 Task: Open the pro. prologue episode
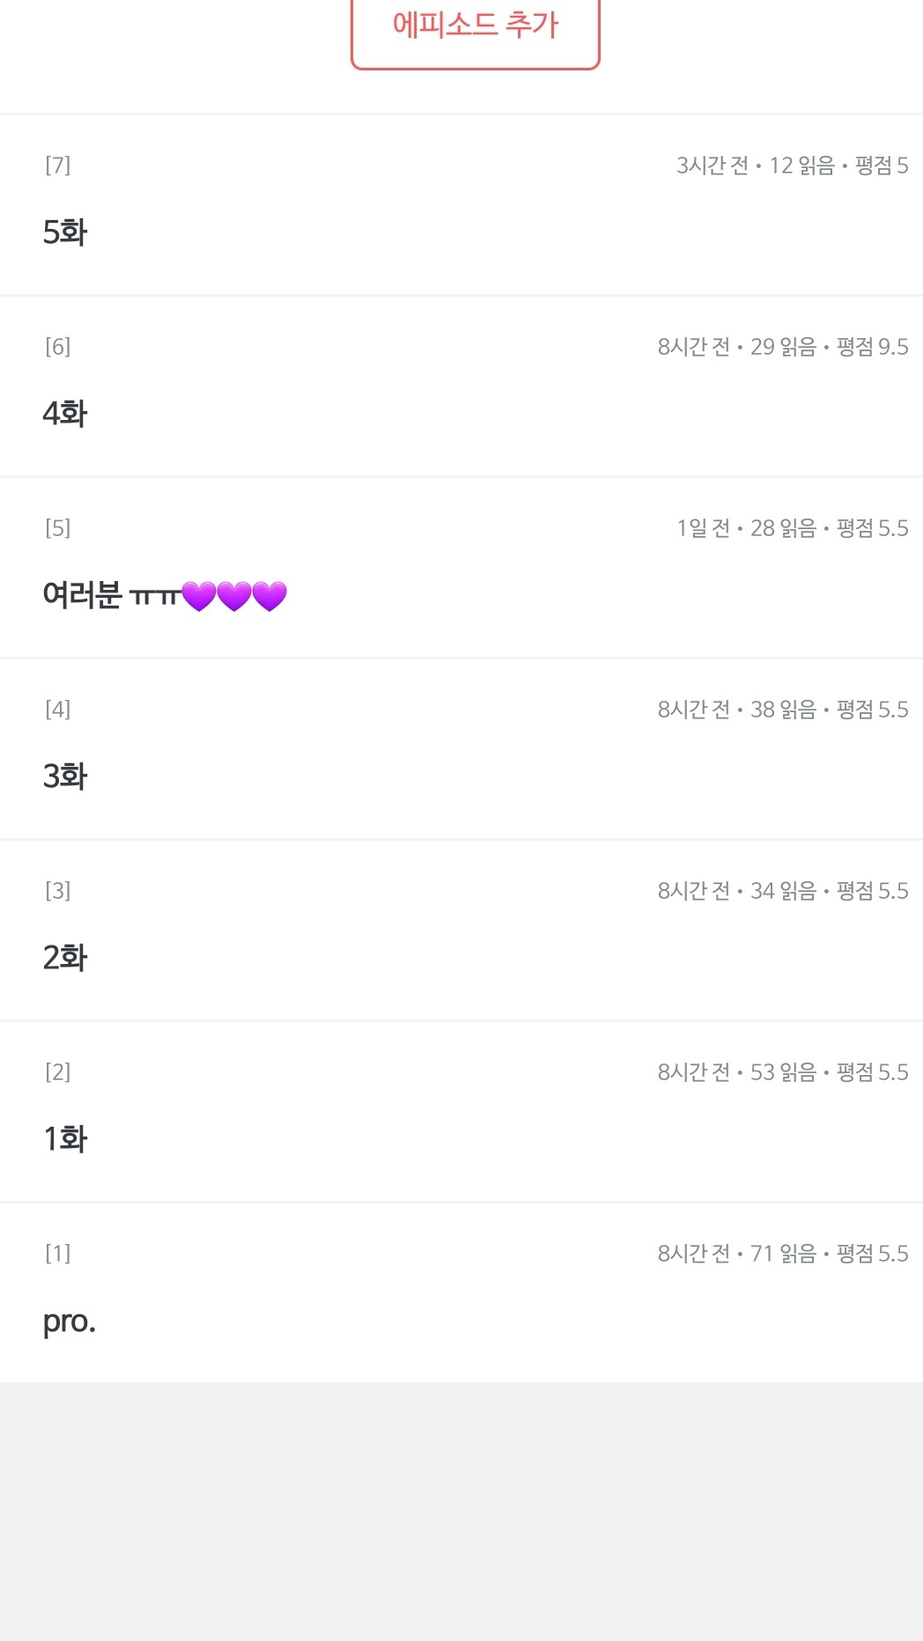click(x=69, y=1321)
